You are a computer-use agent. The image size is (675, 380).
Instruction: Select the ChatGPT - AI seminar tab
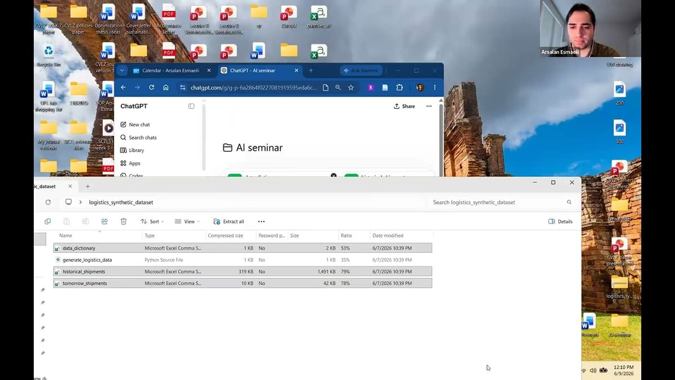click(x=259, y=70)
